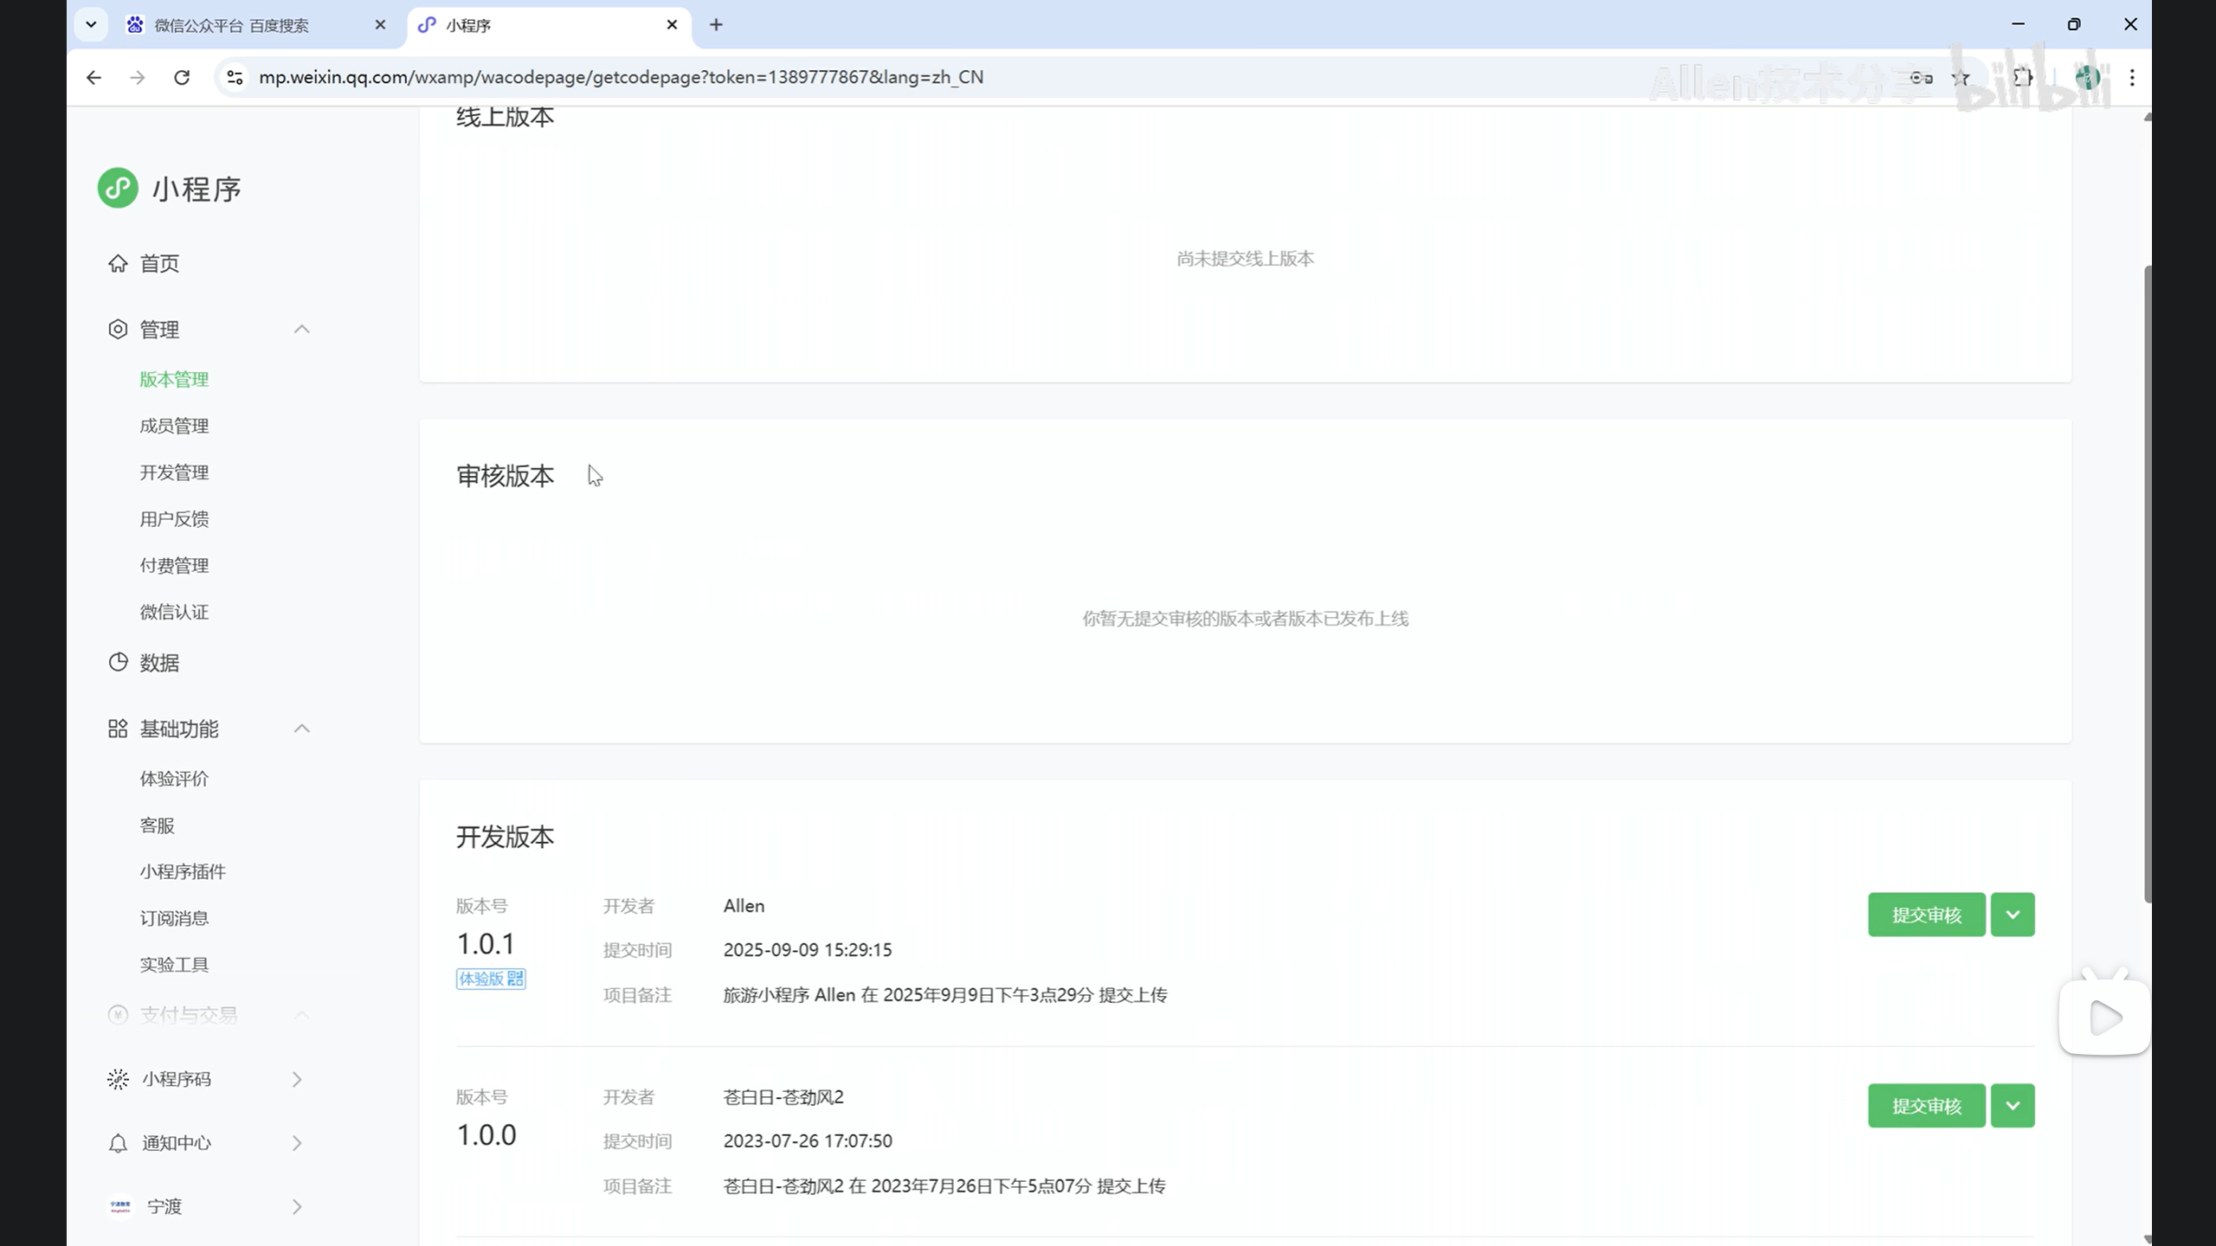Bookmark this page with star icon

[1961, 78]
